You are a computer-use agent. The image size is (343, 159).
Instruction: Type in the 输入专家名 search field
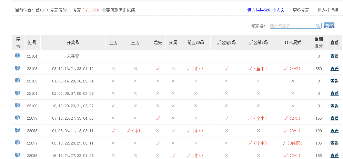click(x=292, y=26)
